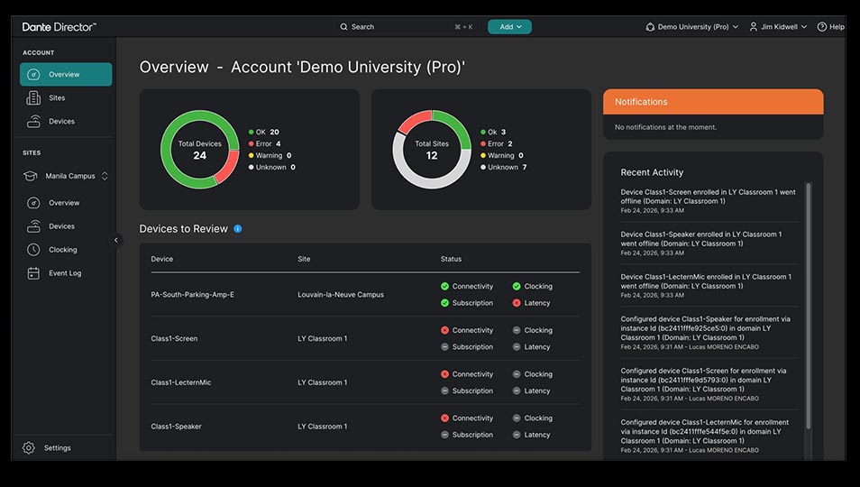This screenshot has width=860, height=487.
Task: Click the Manila Campus graduation cap icon
Action: click(31, 177)
